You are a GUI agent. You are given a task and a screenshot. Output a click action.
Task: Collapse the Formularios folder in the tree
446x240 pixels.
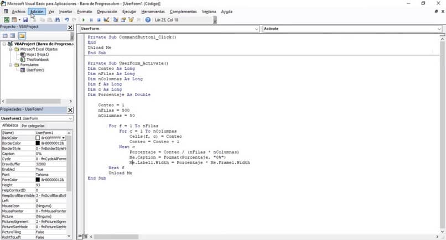point(11,65)
